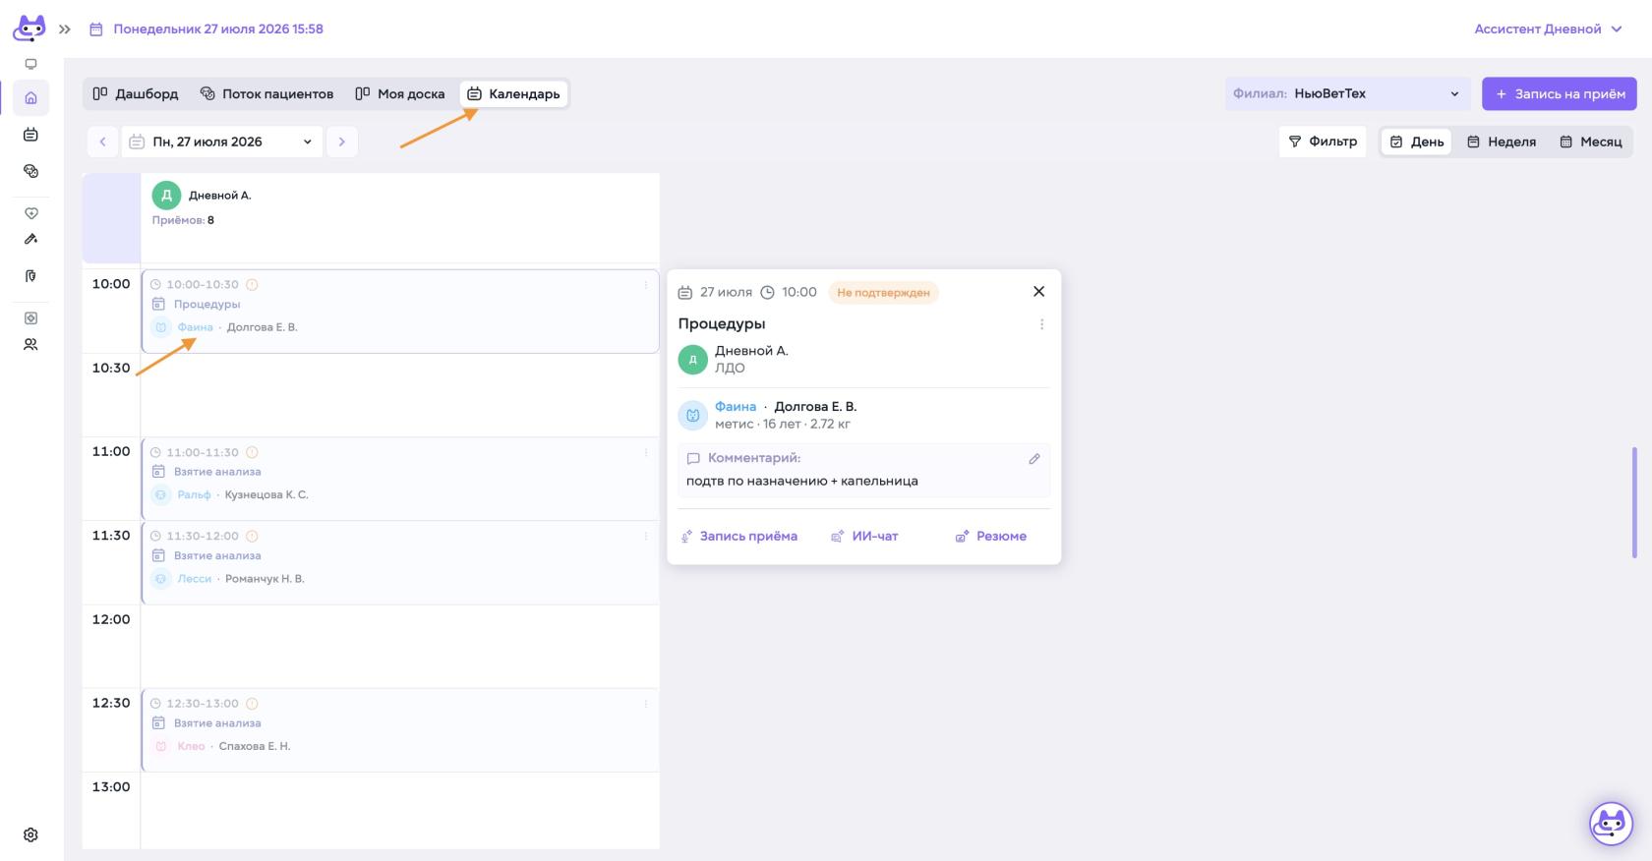Click the Запись на приём button
This screenshot has width=1652, height=861.
[x=1560, y=93]
